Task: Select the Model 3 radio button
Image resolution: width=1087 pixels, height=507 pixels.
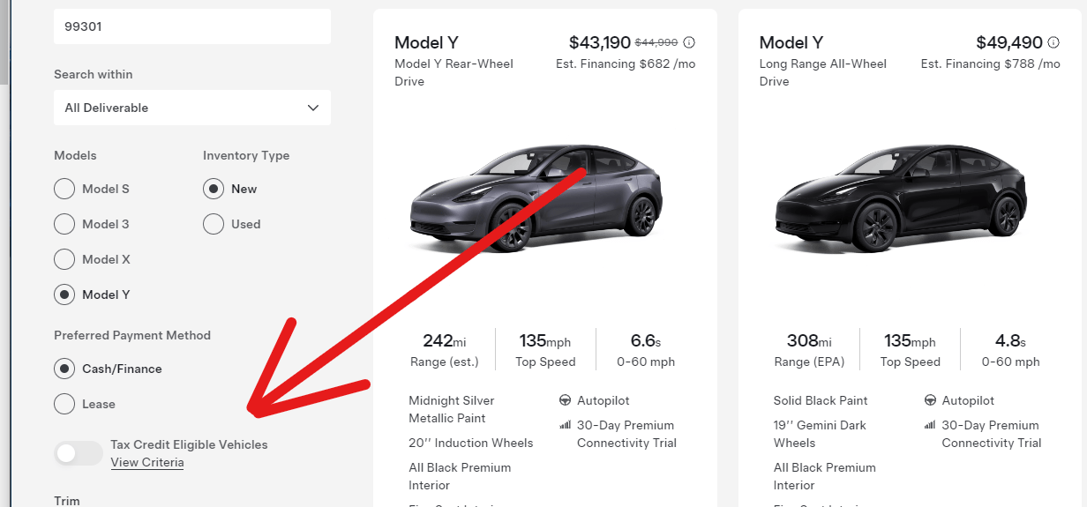Action: 64,224
